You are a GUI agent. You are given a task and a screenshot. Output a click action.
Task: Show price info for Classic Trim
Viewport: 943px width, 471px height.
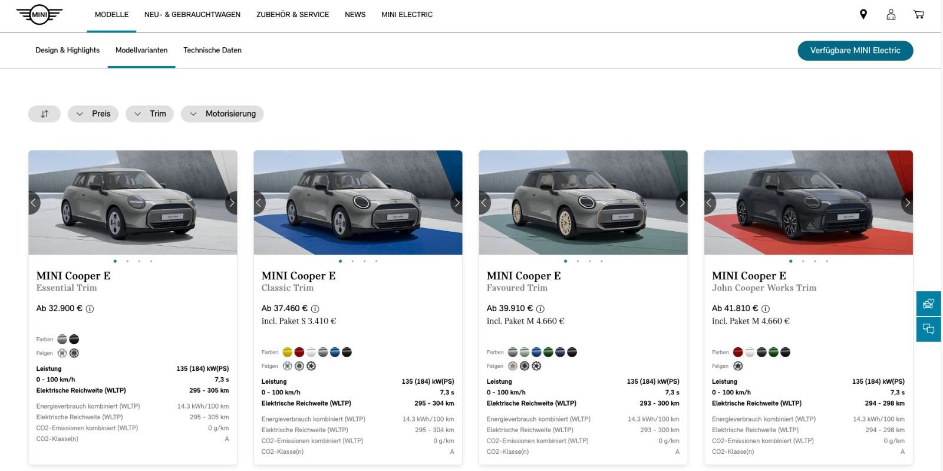(315, 309)
